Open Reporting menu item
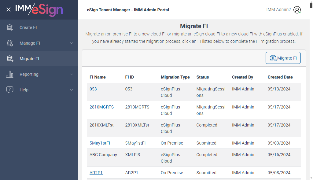Image resolution: width=313 pixels, height=180 pixels. click(x=39, y=74)
